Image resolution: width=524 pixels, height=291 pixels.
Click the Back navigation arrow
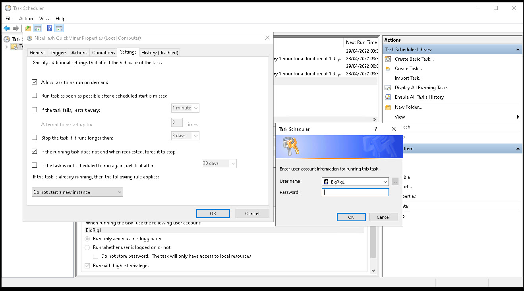coord(6,28)
